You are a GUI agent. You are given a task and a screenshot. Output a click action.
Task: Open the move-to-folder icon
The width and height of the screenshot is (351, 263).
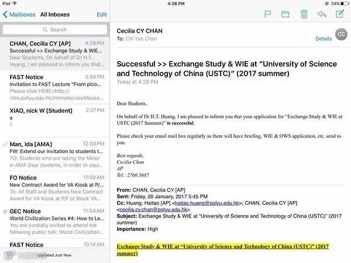point(285,14)
